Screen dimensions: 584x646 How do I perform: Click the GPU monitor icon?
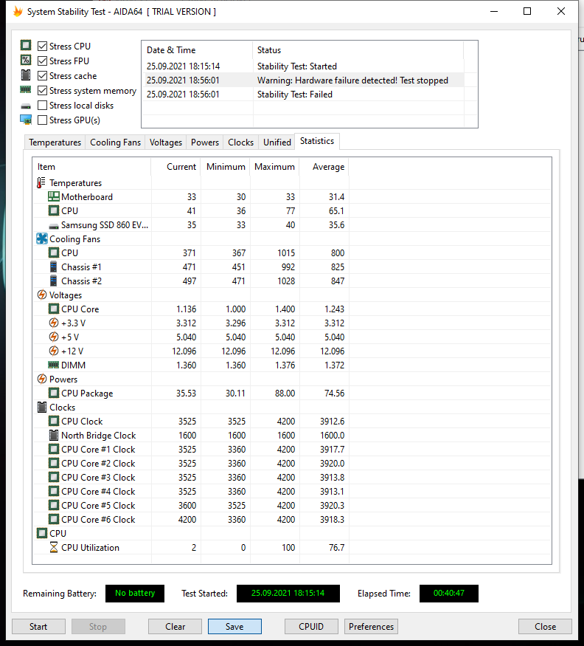(26, 120)
